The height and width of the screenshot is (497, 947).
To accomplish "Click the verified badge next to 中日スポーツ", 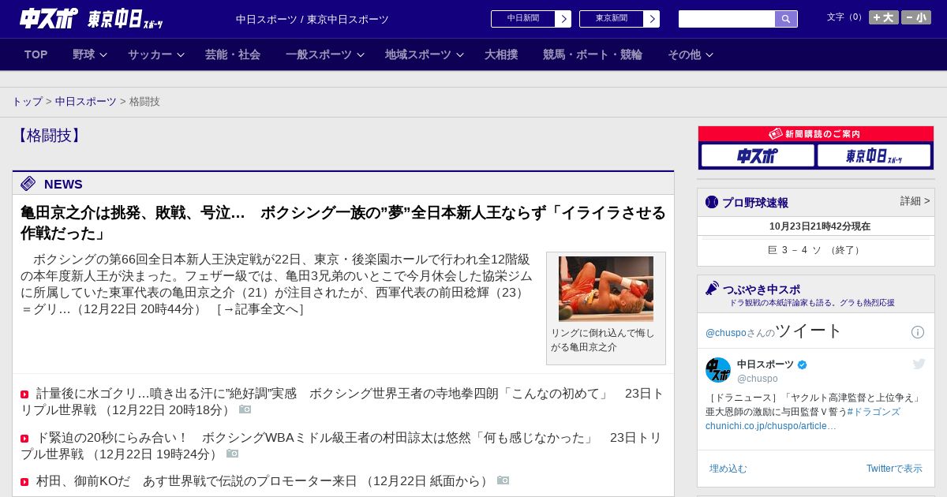I will [x=803, y=365].
